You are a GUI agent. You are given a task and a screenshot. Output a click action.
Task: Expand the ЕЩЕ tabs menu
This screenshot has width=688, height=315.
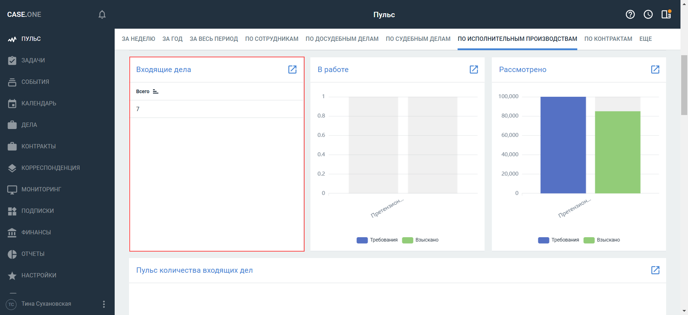(x=645, y=39)
